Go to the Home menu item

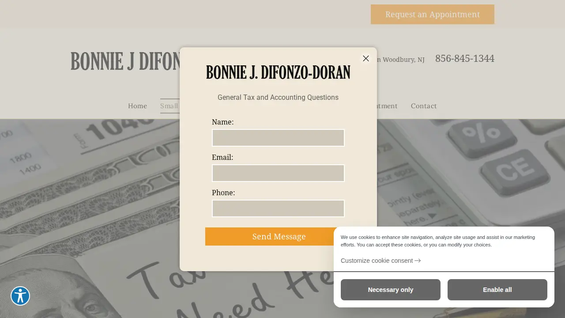pos(137,106)
